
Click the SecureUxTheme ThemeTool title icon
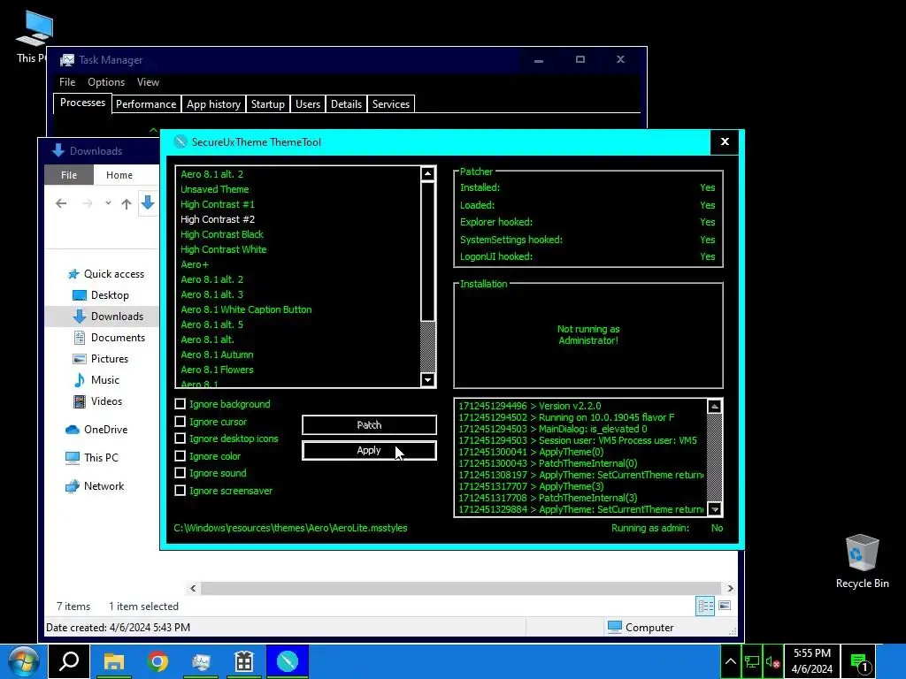(x=180, y=141)
